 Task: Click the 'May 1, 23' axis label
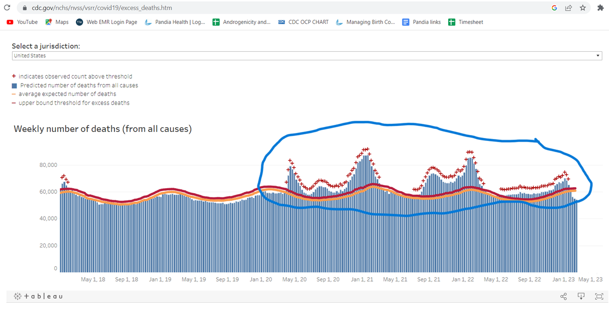point(591,279)
